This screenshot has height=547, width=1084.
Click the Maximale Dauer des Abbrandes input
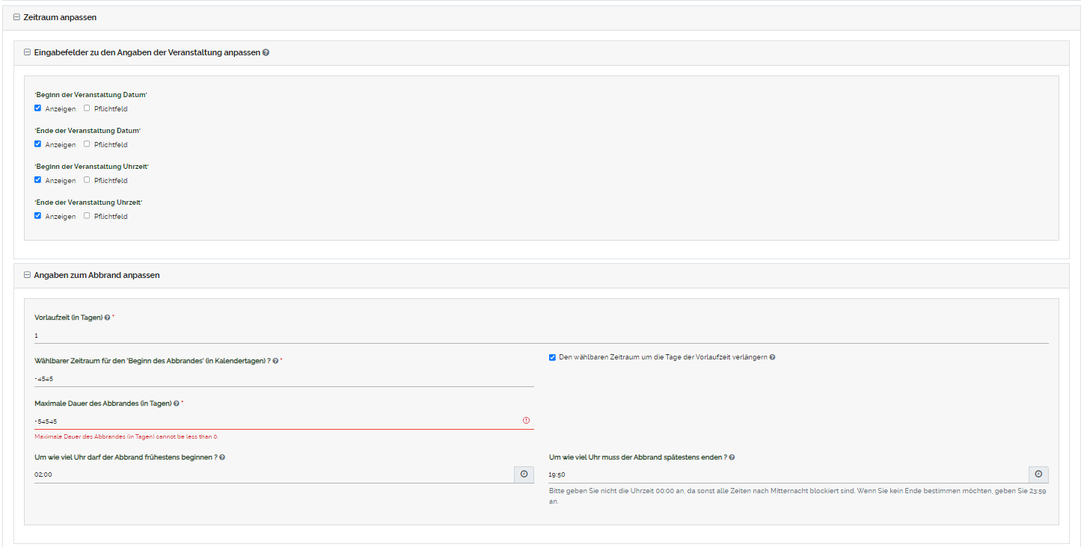click(277, 421)
